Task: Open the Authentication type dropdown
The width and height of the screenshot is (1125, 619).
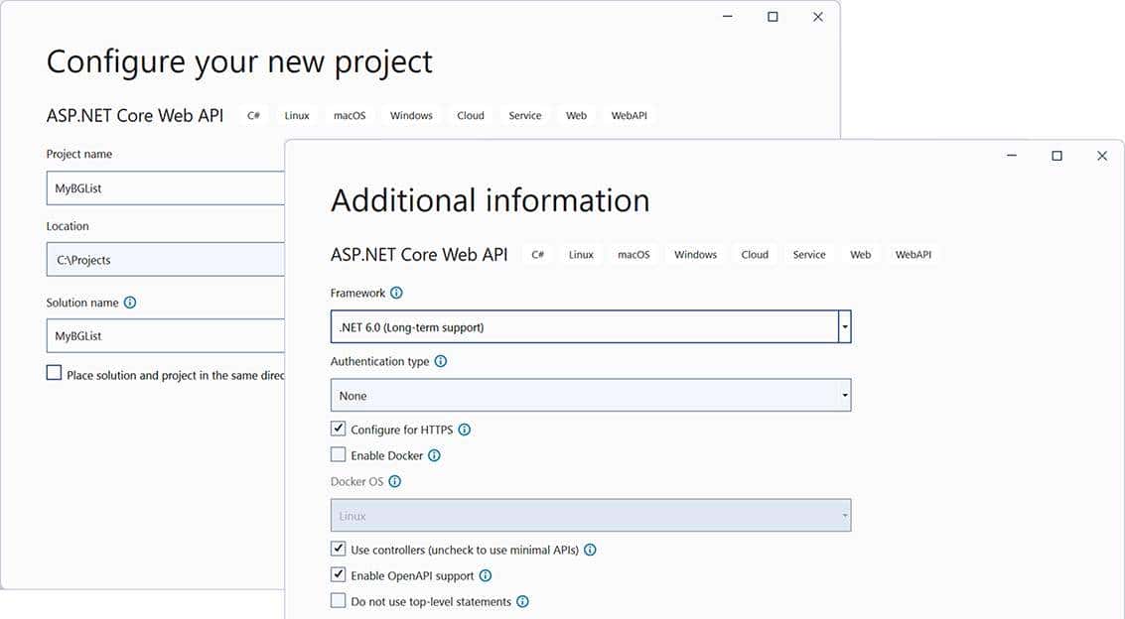Action: point(845,395)
